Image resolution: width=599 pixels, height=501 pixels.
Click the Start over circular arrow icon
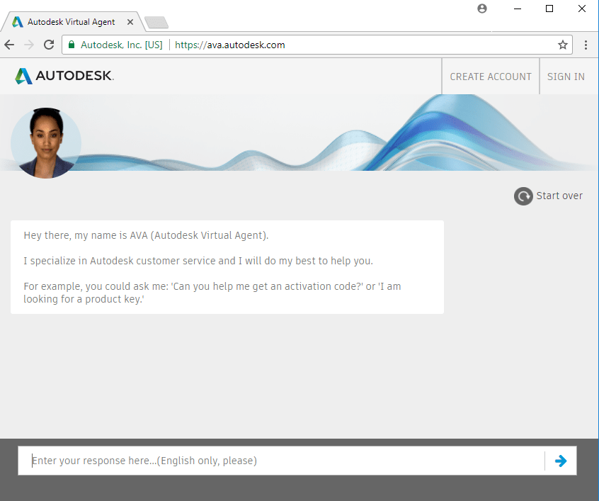pos(523,196)
